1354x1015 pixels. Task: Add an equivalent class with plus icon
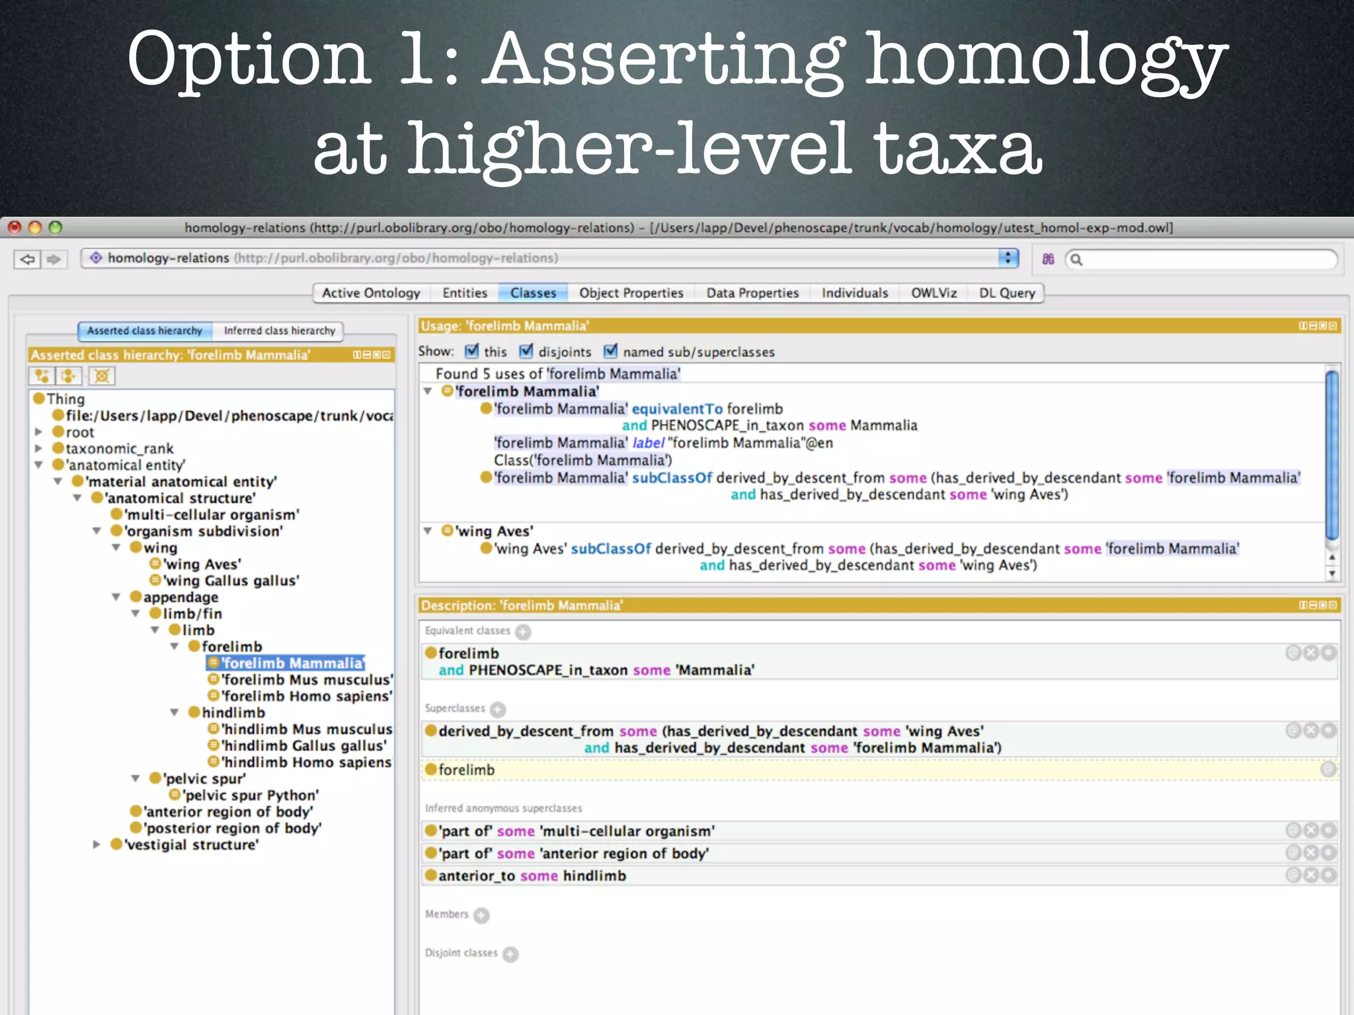[523, 632]
